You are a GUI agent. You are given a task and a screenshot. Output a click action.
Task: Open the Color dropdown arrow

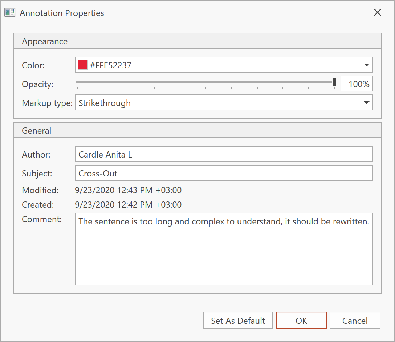point(366,65)
